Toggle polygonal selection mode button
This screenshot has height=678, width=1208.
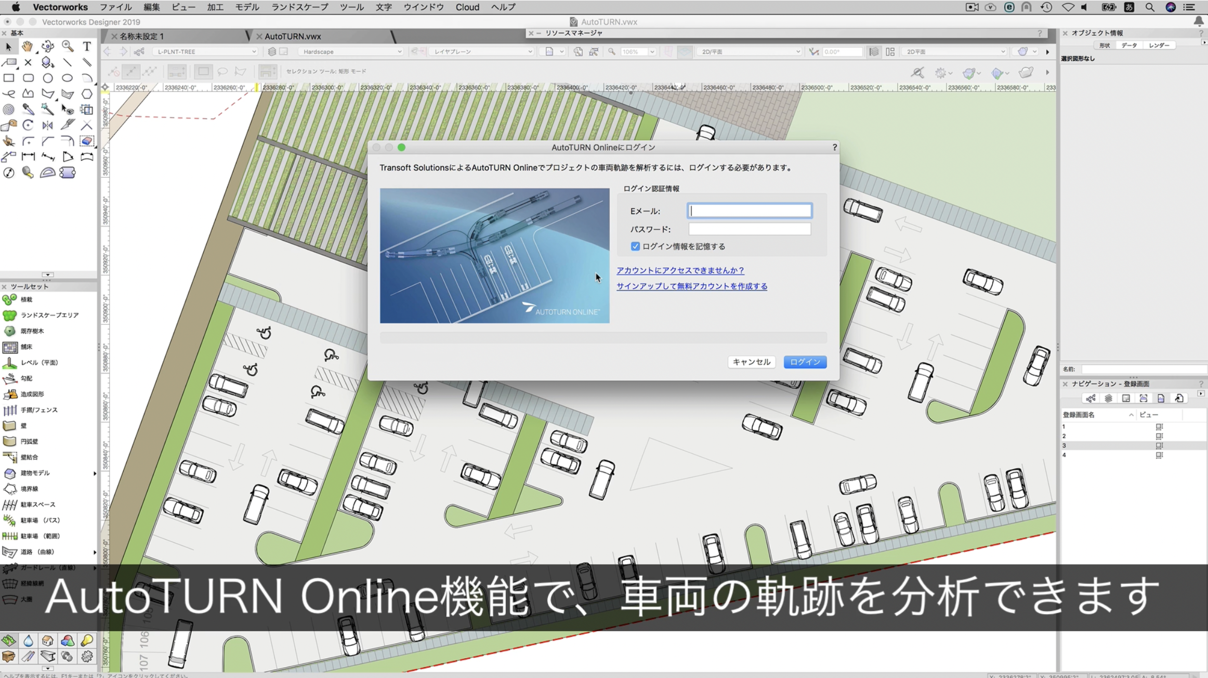click(241, 71)
